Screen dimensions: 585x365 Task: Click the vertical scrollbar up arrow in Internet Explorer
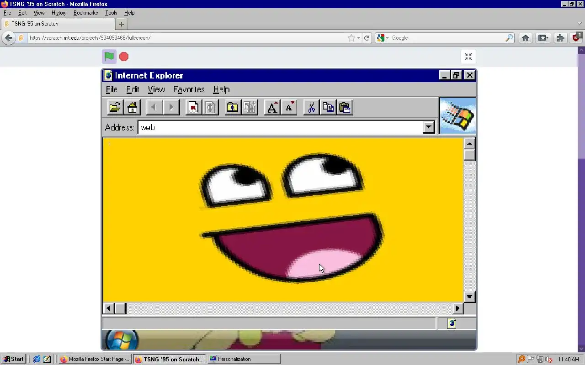(469, 143)
